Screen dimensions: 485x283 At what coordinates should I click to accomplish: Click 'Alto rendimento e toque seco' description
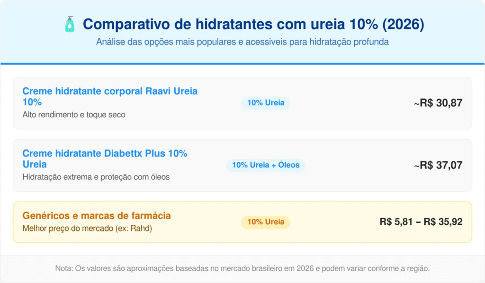74,115
